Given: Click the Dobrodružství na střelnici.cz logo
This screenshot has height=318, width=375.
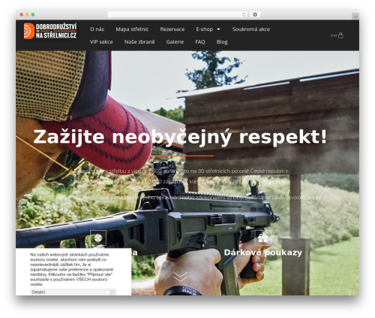Looking at the screenshot, I should coord(50,31).
